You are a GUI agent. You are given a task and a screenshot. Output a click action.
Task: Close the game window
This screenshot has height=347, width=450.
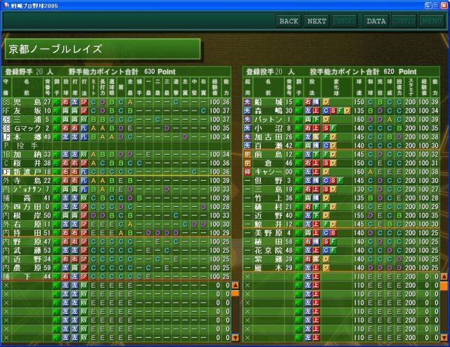444,5
